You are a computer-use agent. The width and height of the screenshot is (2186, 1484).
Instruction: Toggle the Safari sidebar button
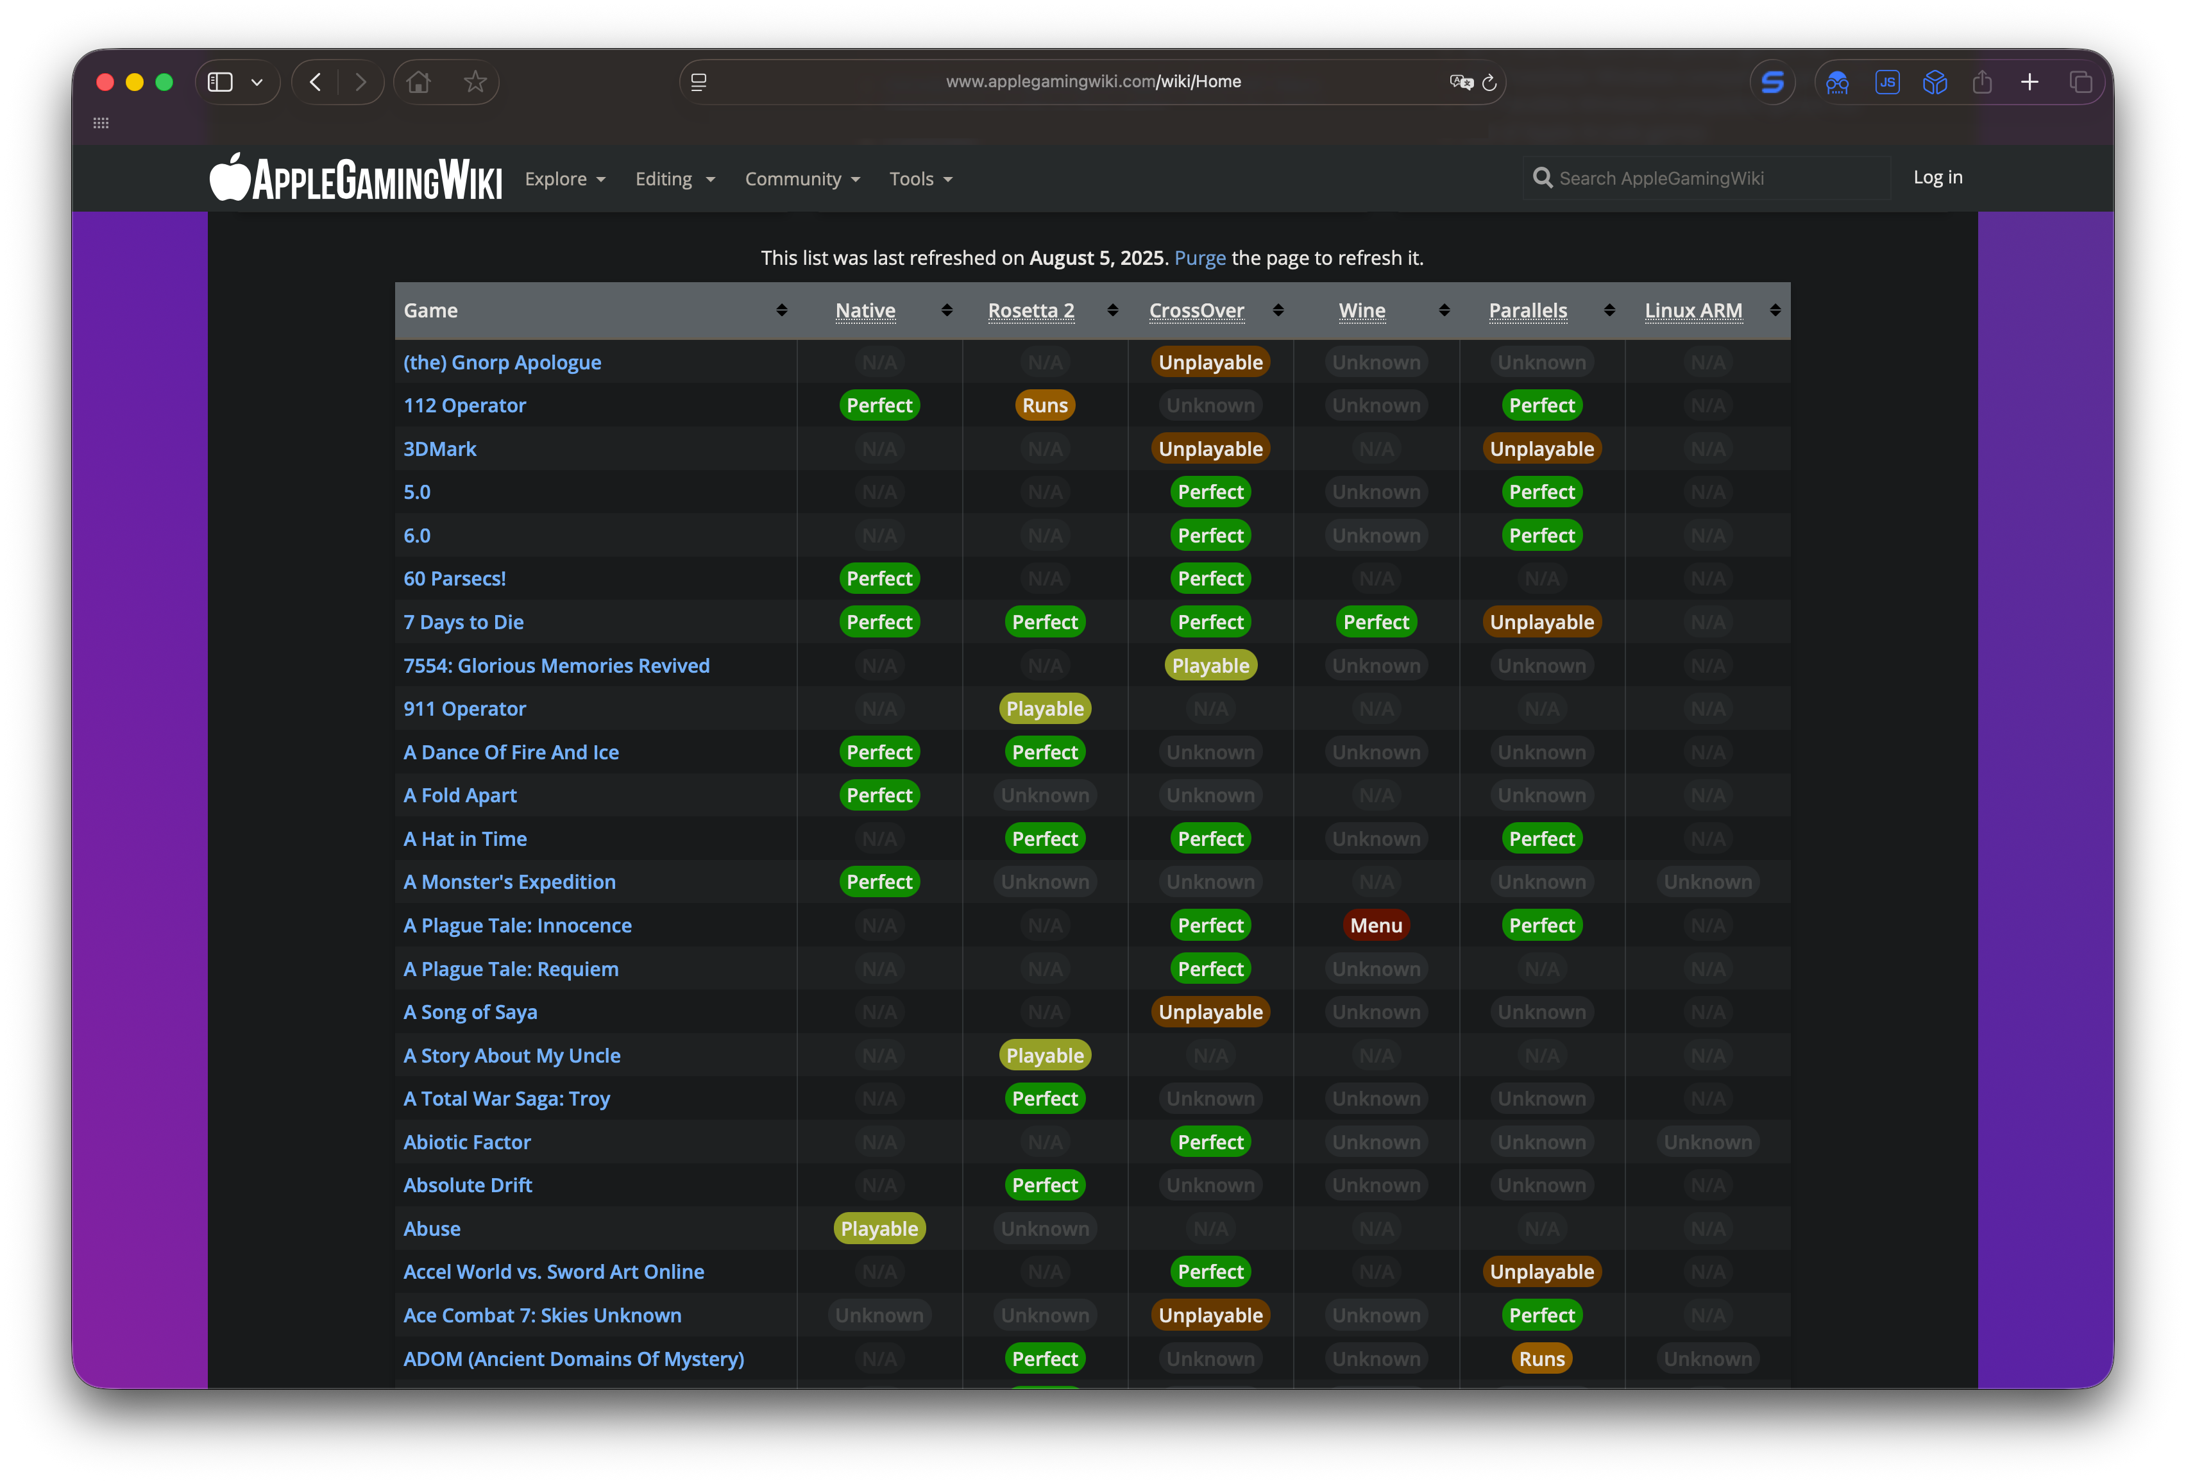click(220, 82)
